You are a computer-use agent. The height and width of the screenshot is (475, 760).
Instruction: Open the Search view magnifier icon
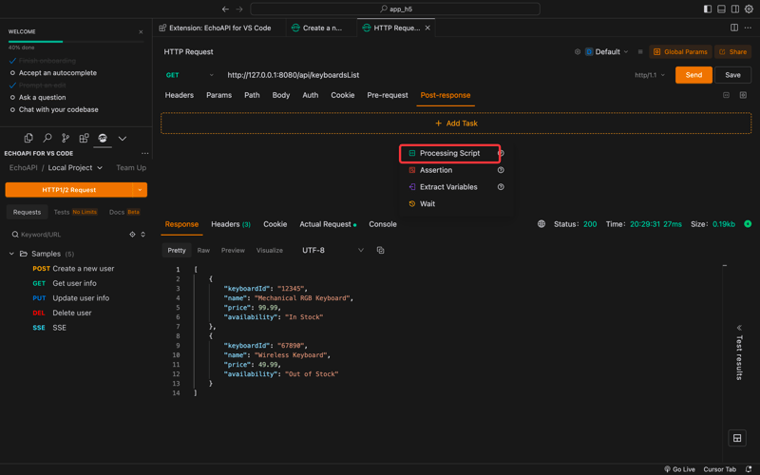coord(47,139)
